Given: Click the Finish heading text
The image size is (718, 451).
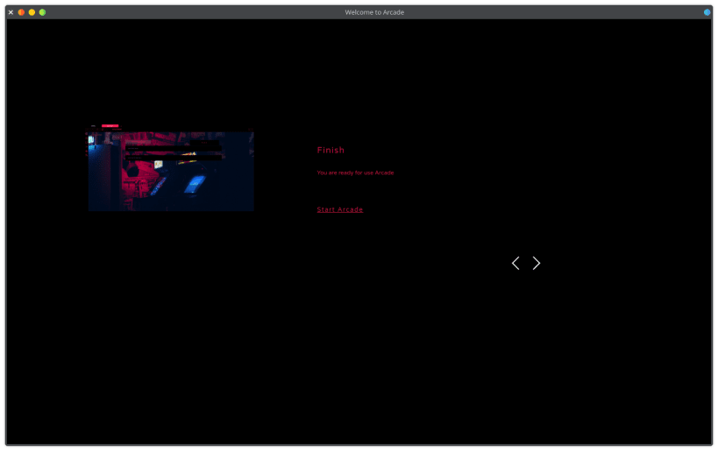Looking at the screenshot, I should [331, 150].
